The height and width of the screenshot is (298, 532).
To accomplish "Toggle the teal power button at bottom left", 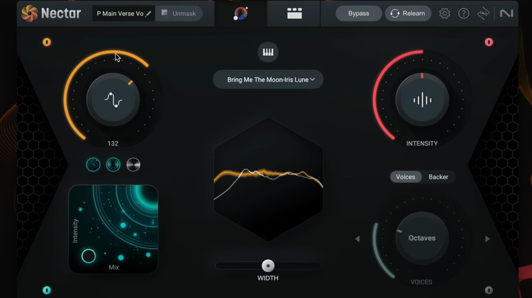I will tap(47, 291).
